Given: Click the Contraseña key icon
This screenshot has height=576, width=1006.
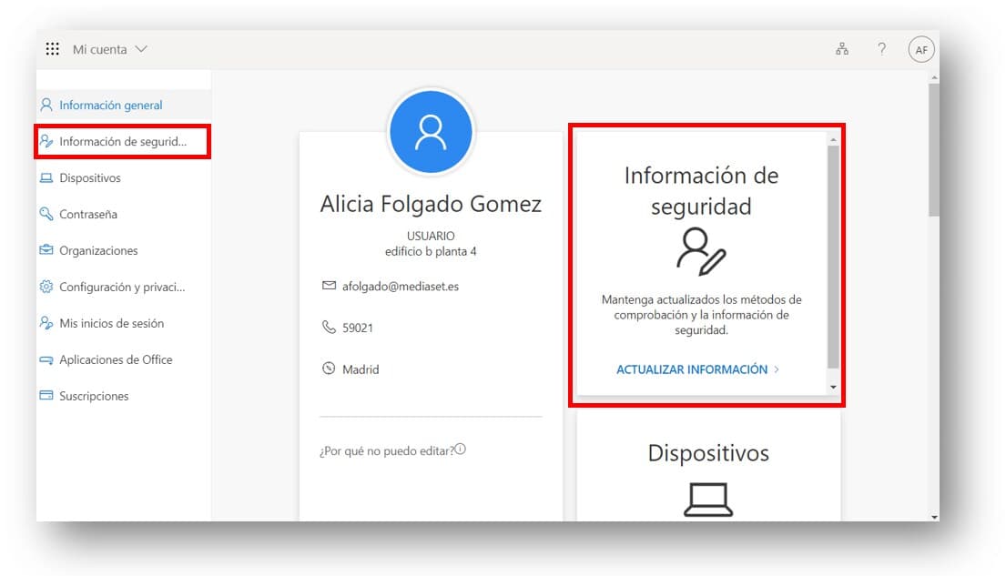Looking at the screenshot, I should pos(46,215).
